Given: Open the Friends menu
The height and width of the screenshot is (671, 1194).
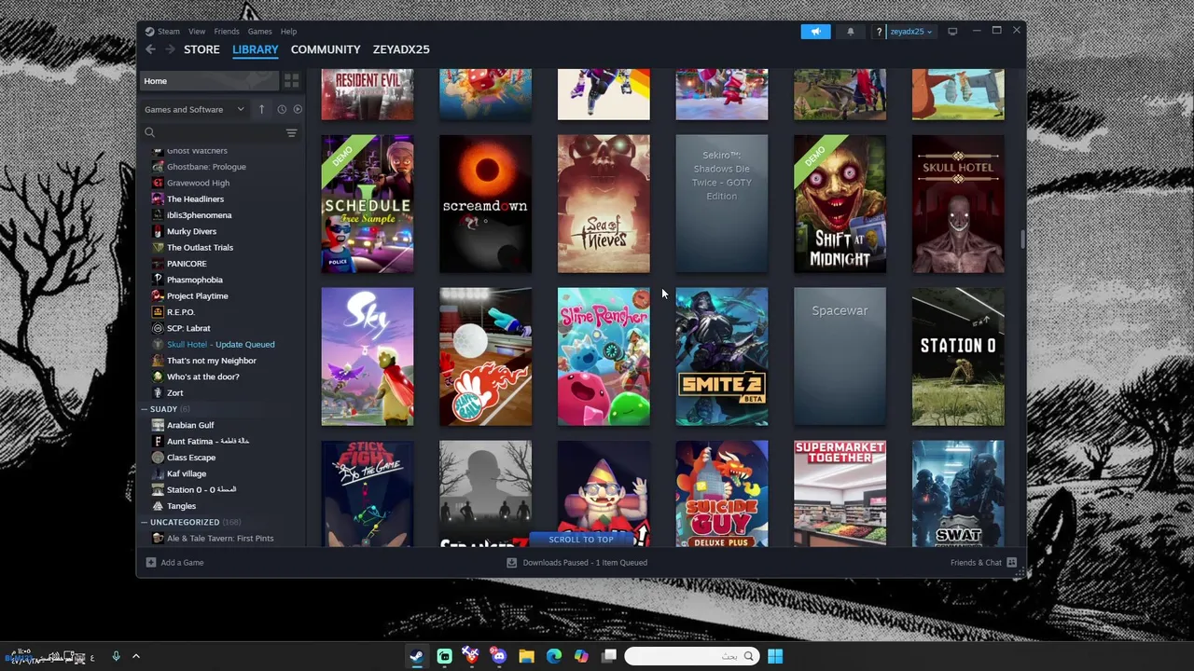Looking at the screenshot, I should click(227, 32).
